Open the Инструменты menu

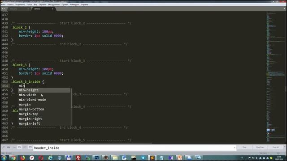(x=54, y=4)
